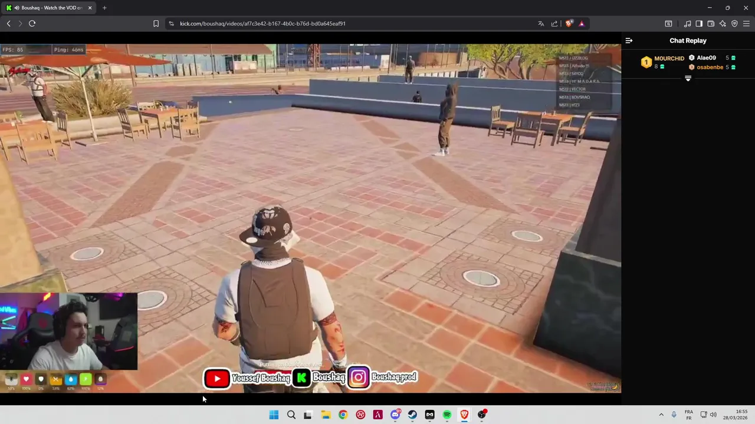This screenshot has width=755, height=424.
Task: Open File Explorer from taskbar
Action: point(326,415)
